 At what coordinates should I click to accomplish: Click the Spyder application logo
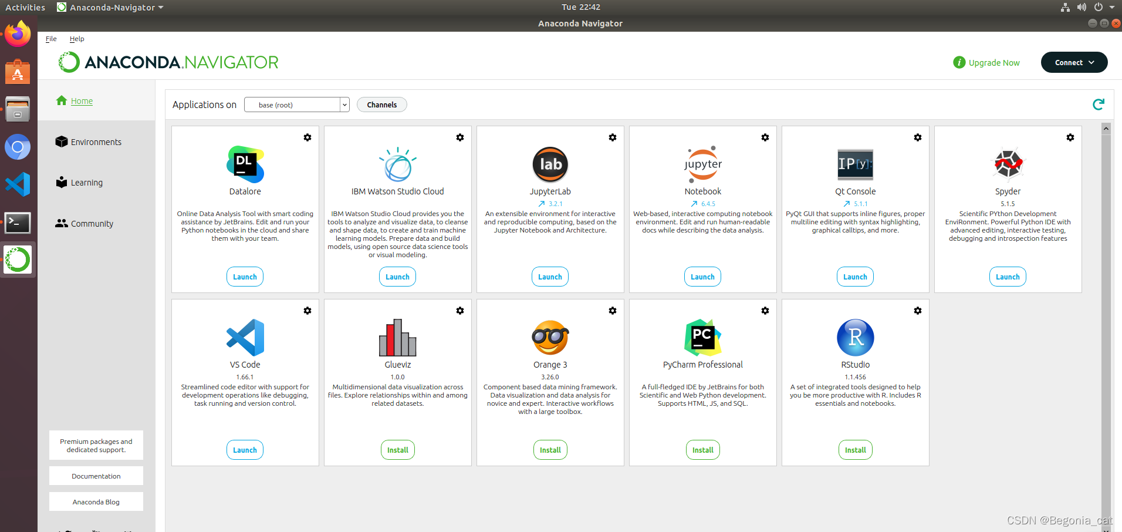[1008, 163]
